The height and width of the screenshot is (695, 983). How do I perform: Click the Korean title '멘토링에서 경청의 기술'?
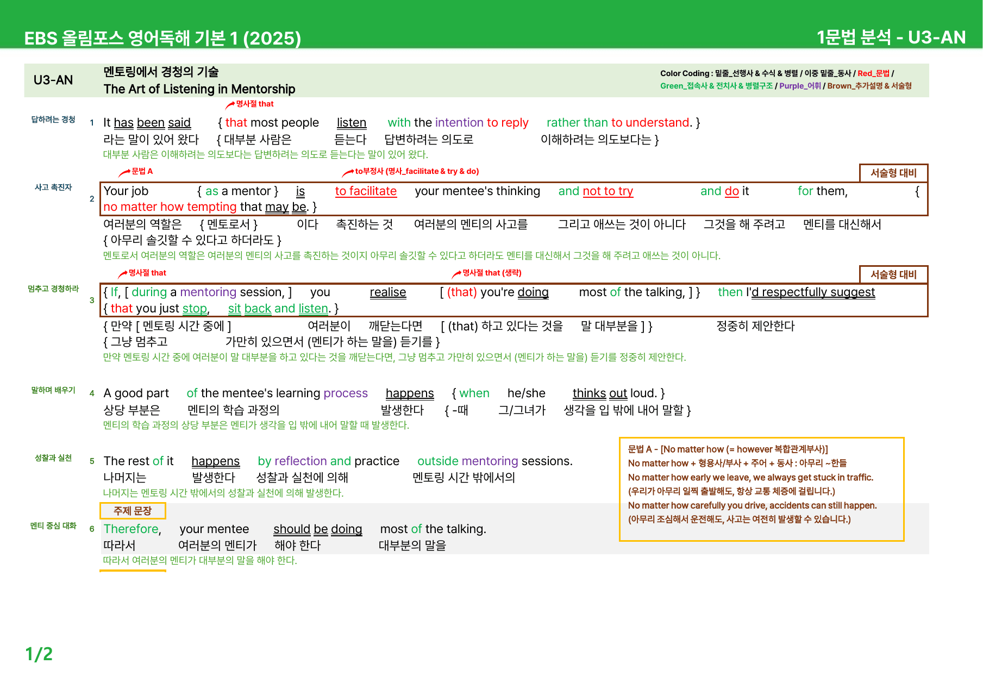(161, 72)
